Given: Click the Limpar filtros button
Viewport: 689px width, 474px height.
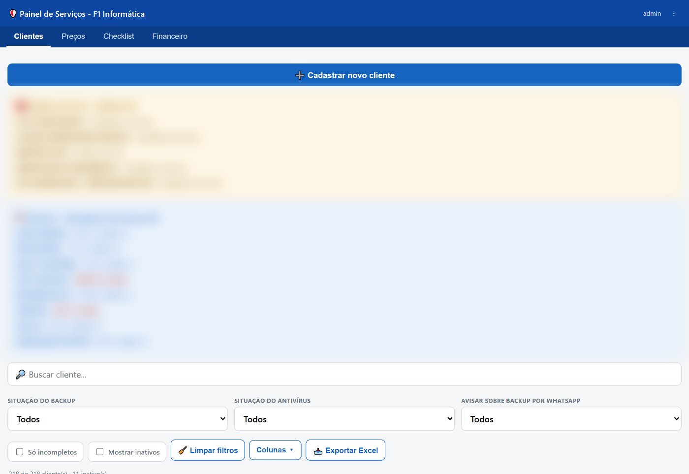Looking at the screenshot, I should click(x=208, y=450).
